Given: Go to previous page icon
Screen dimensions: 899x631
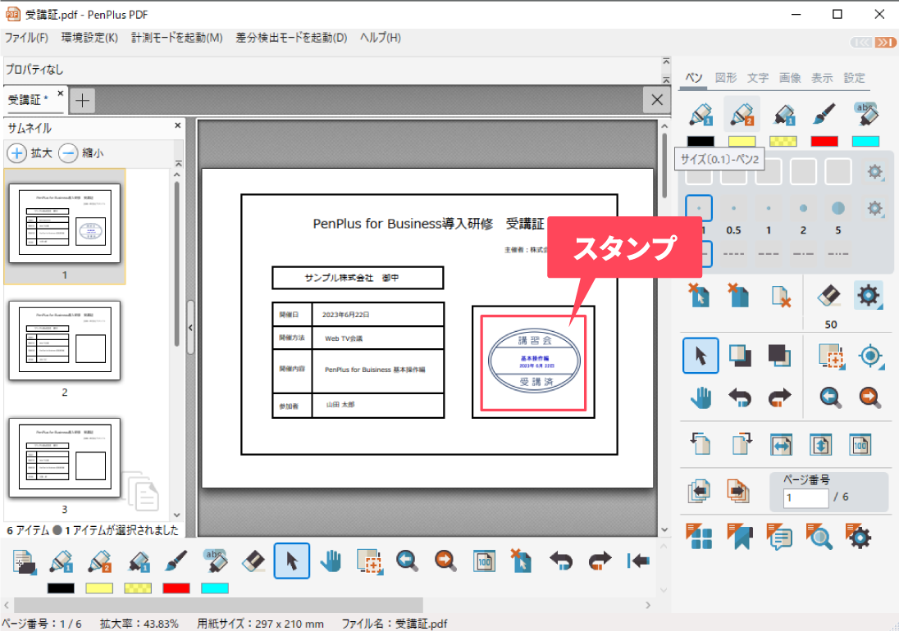Looking at the screenshot, I should [x=699, y=491].
